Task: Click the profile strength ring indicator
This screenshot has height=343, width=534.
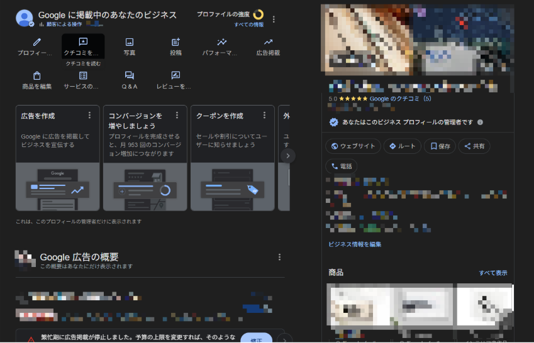Action: (259, 14)
